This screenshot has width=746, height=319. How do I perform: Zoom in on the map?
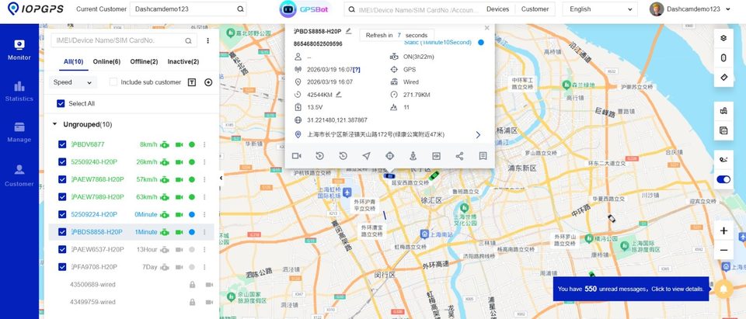[723, 231]
